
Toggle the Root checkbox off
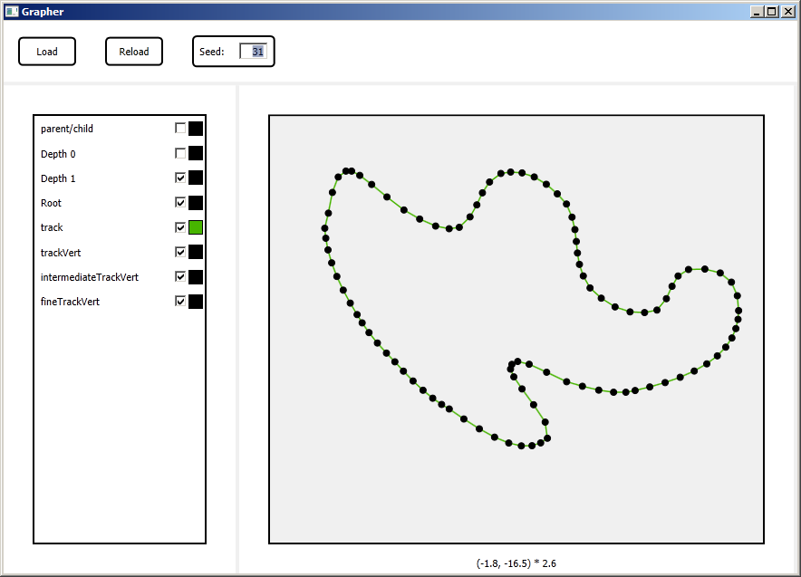pos(180,203)
